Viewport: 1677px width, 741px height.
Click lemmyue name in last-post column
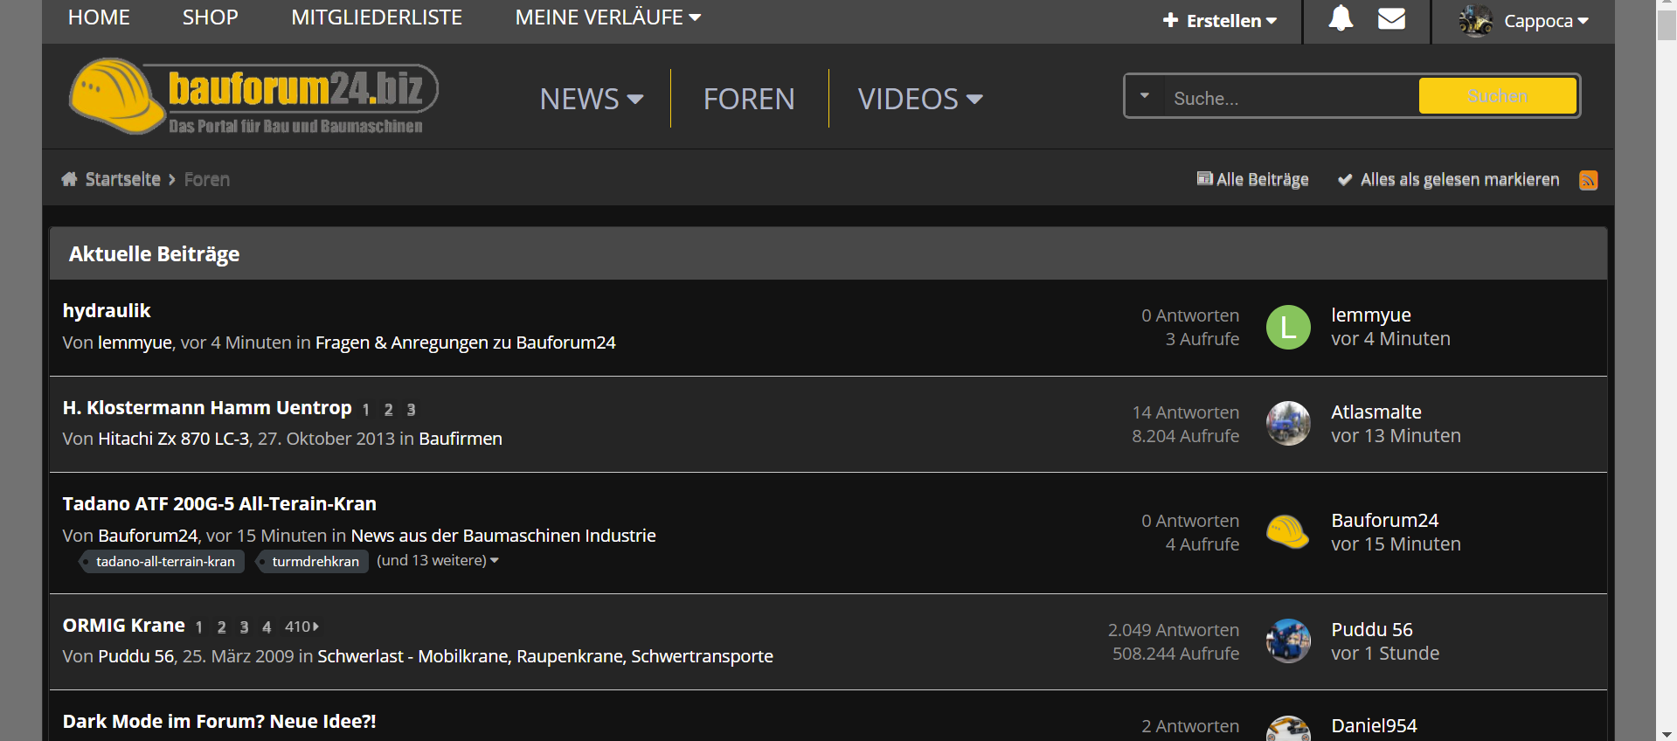(x=1370, y=315)
